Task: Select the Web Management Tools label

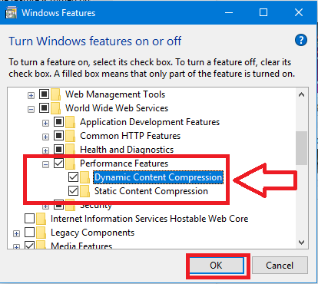Action: [x=115, y=94]
